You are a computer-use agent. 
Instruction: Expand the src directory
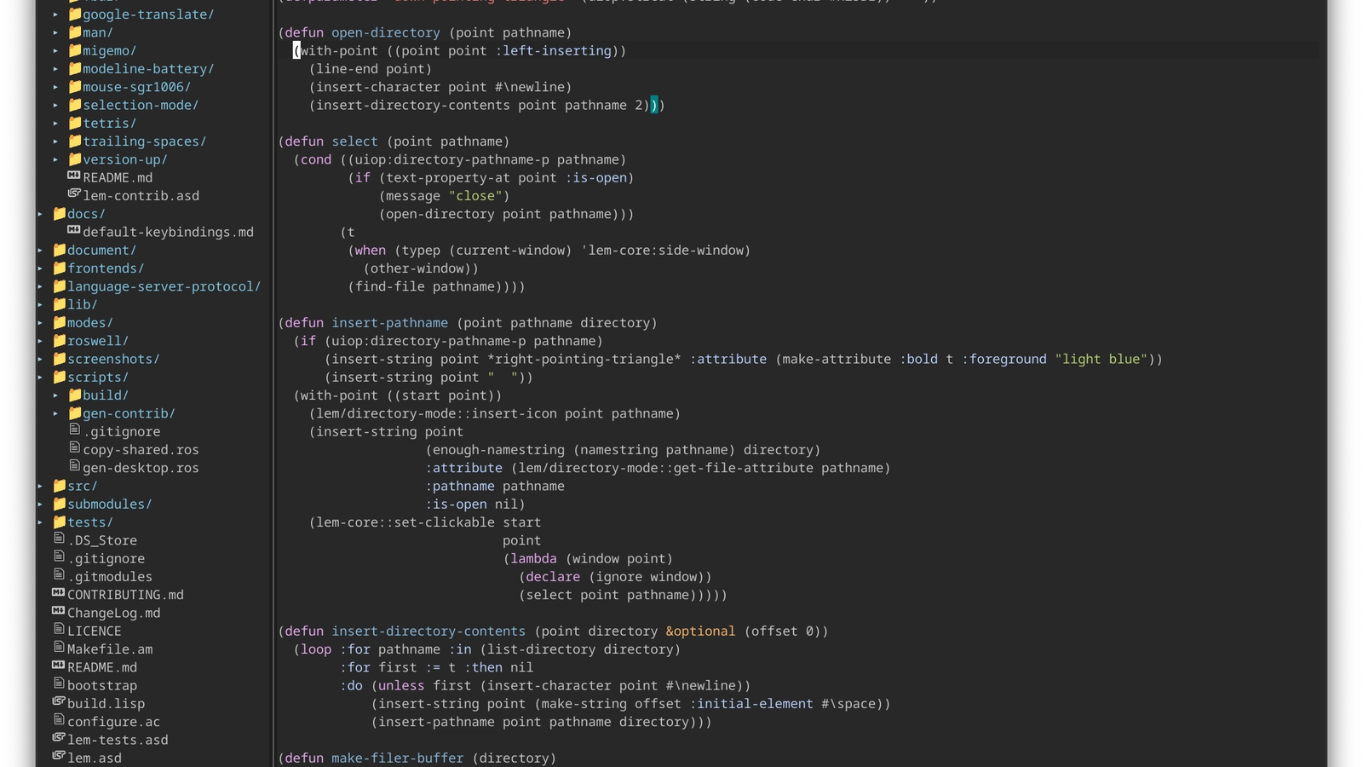click(x=40, y=485)
